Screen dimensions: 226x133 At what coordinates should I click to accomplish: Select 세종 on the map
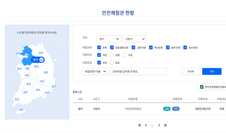click(27, 68)
